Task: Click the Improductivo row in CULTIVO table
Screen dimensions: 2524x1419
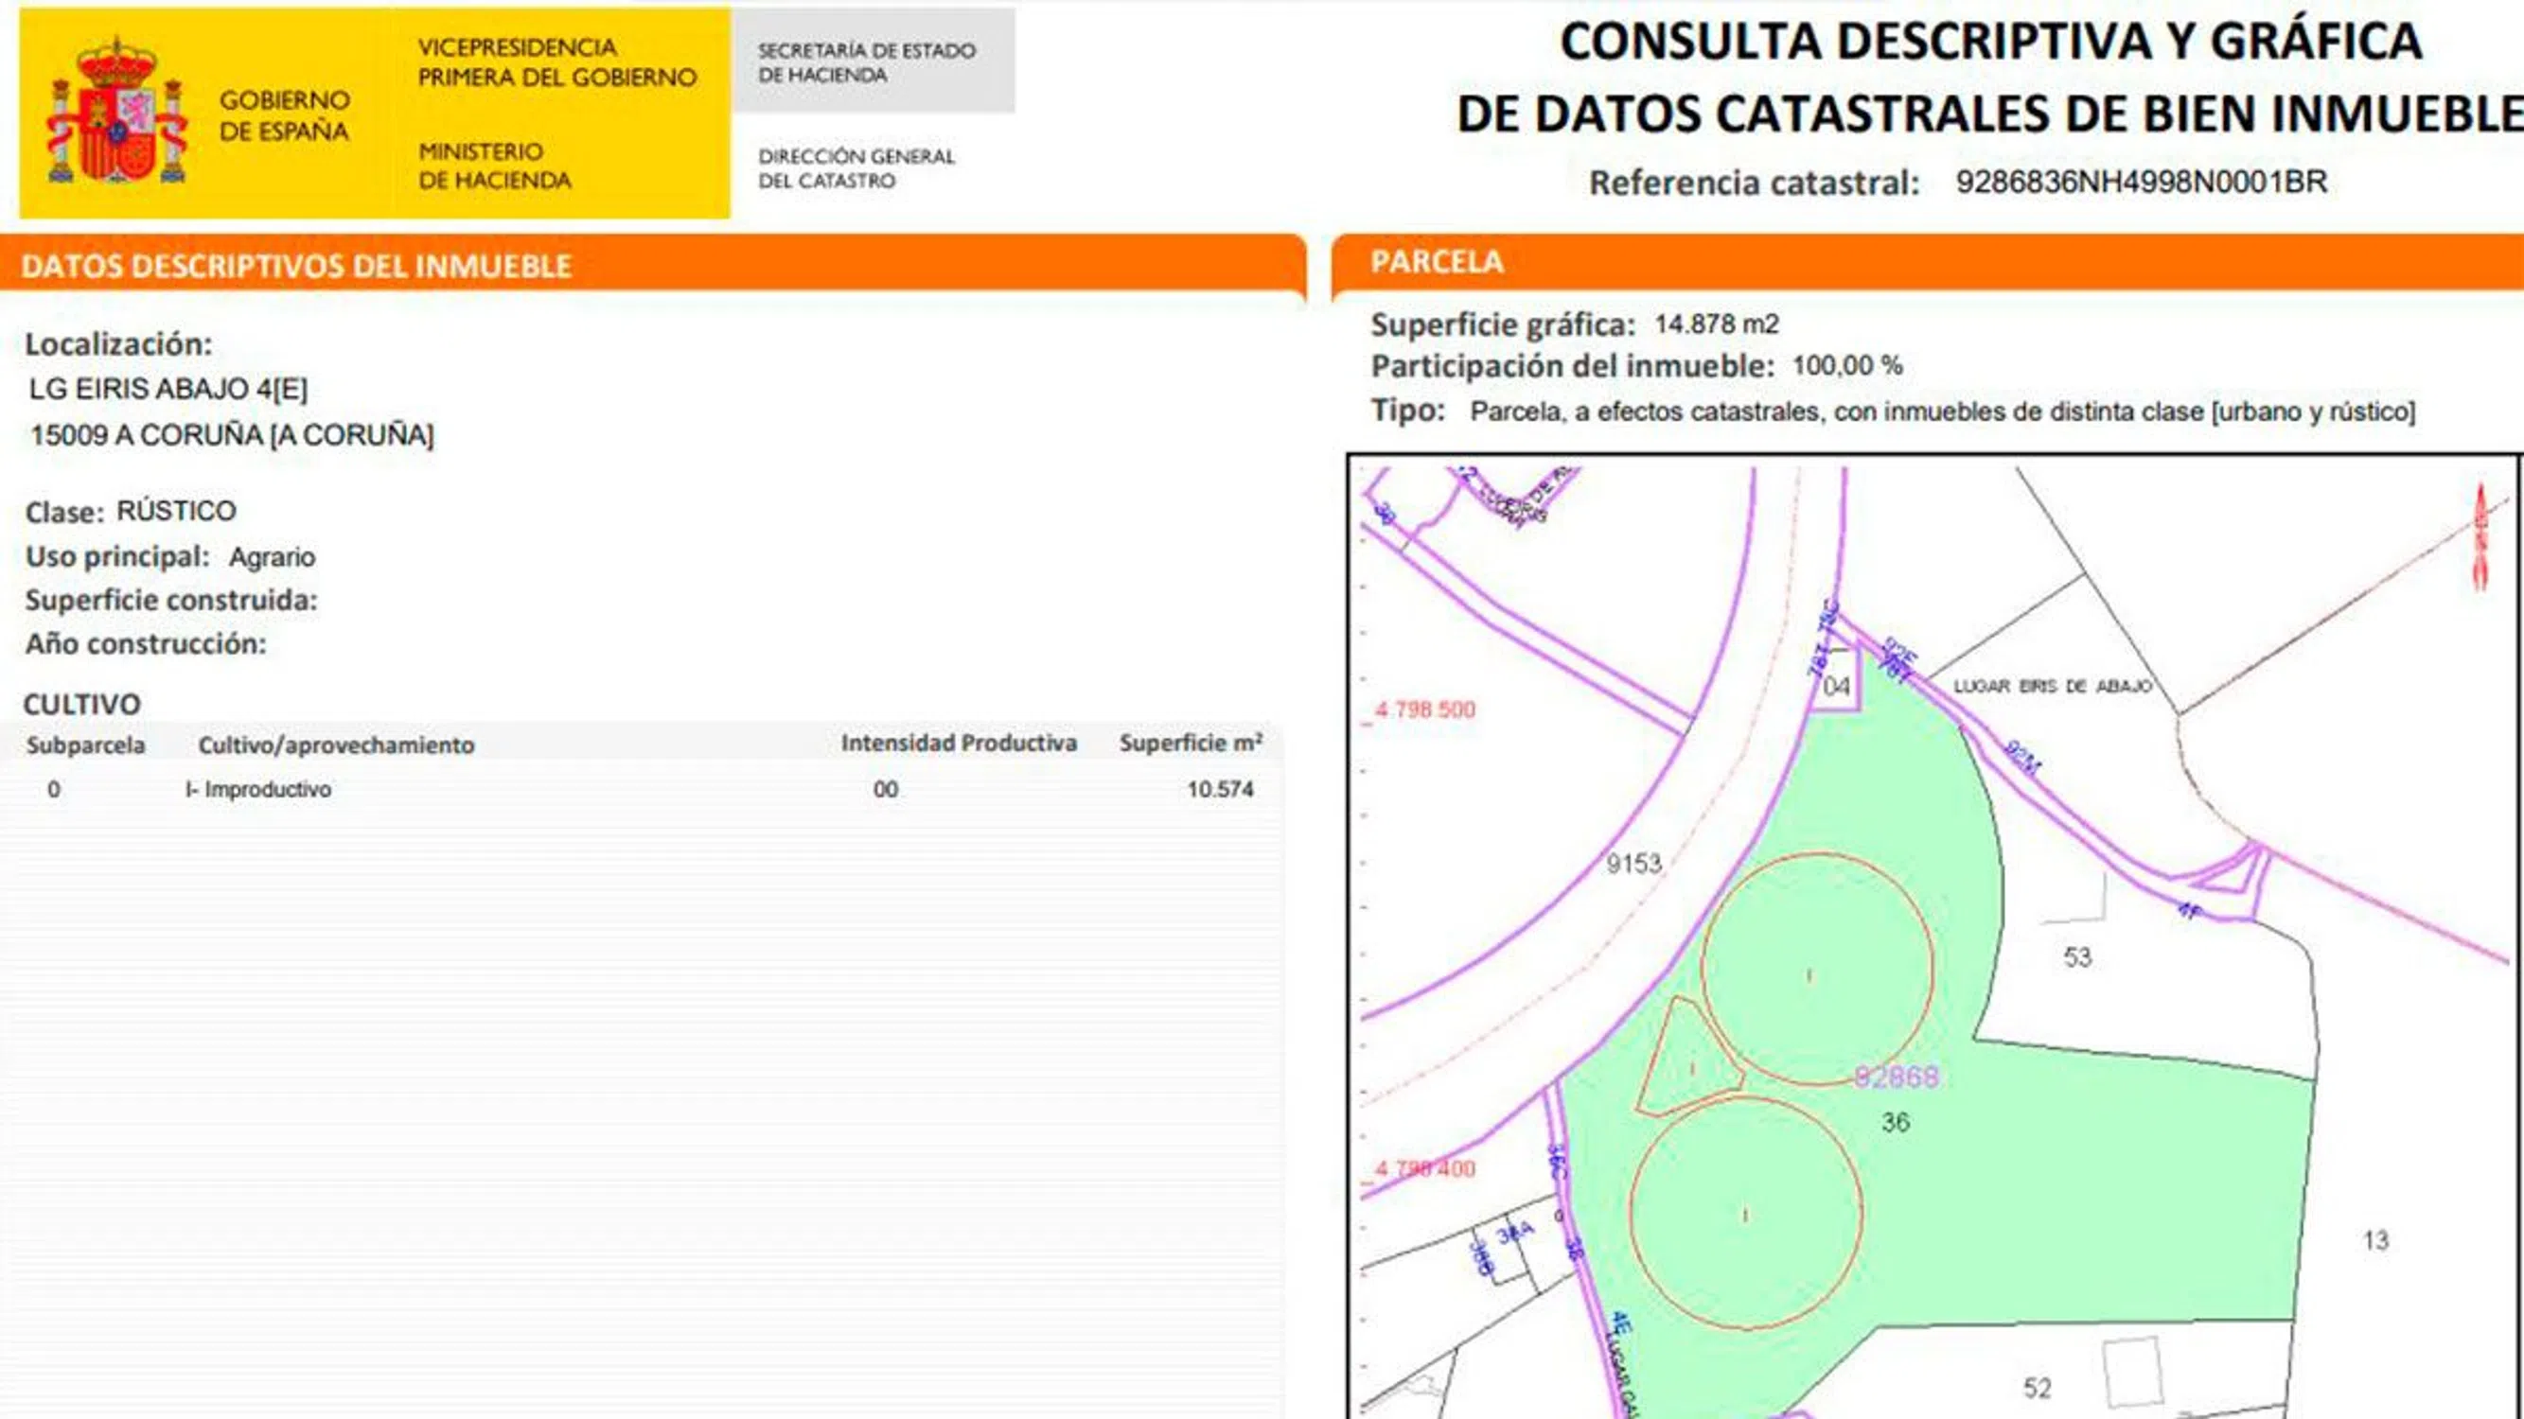Action: coord(258,789)
